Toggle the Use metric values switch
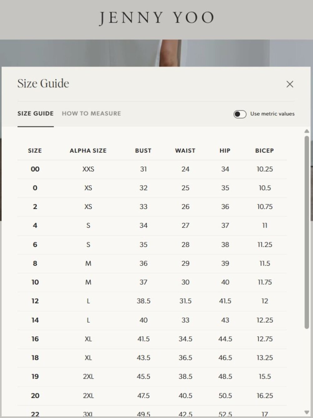This screenshot has height=418, width=313. coord(240,114)
